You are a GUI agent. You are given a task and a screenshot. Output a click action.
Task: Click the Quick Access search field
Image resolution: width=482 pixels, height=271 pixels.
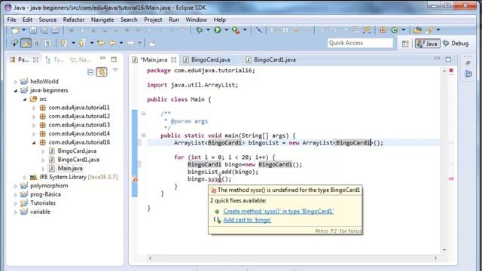(360, 43)
